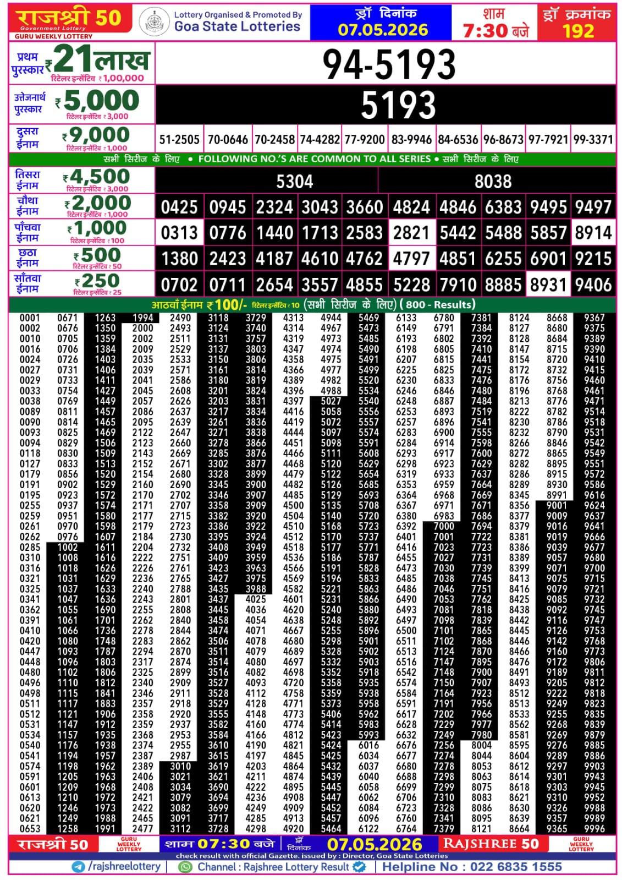The image size is (622, 880).
Task: Open the /rajshreelottery Telegram handle
Action: click(124, 867)
